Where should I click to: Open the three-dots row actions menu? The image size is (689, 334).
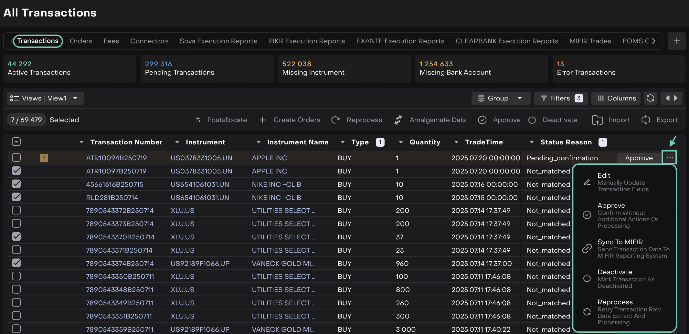point(670,158)
